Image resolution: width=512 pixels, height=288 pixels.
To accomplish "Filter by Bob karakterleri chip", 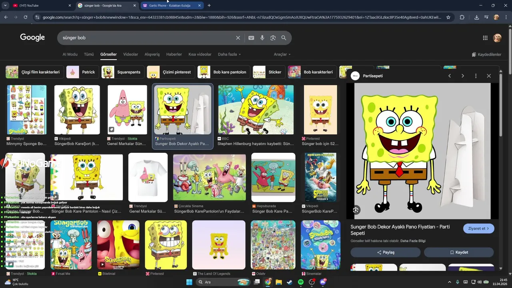I will [x=312, y=72].
